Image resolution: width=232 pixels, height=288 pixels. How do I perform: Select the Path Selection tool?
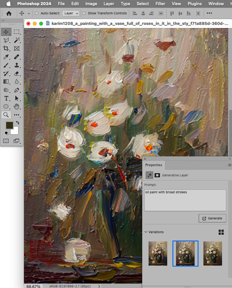pos(17,98)
